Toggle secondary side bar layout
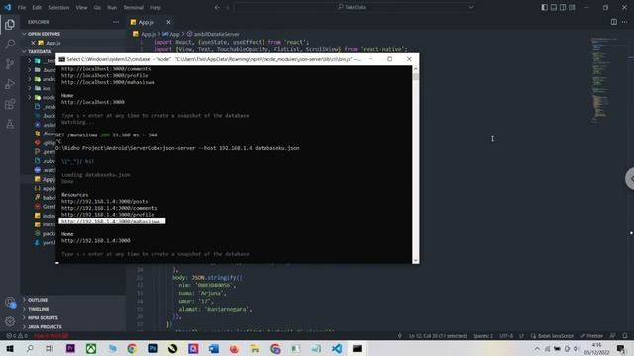Image resolution: width=634 pixels, height=356 pixels. click(x=563, y=7)
